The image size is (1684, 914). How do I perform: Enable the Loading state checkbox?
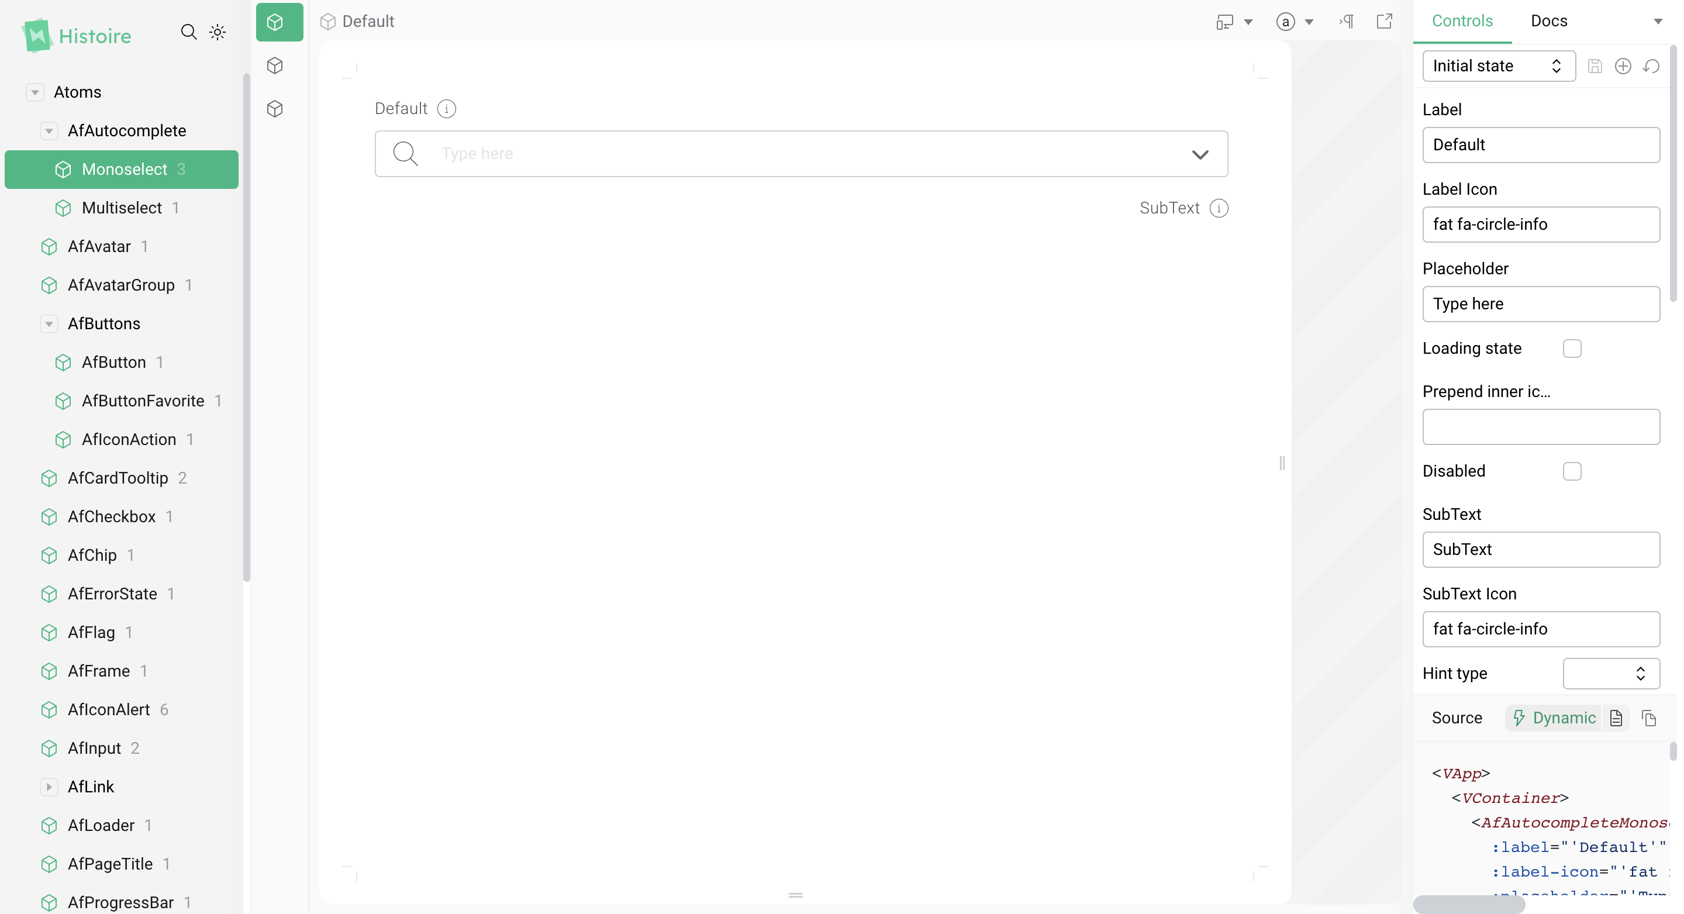(x=1572, y=349)
